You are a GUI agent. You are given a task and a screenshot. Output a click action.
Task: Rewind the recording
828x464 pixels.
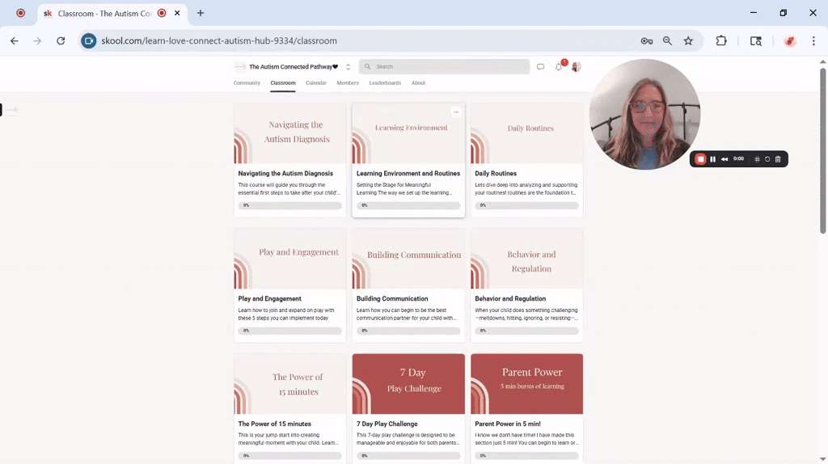pos(724,159)
